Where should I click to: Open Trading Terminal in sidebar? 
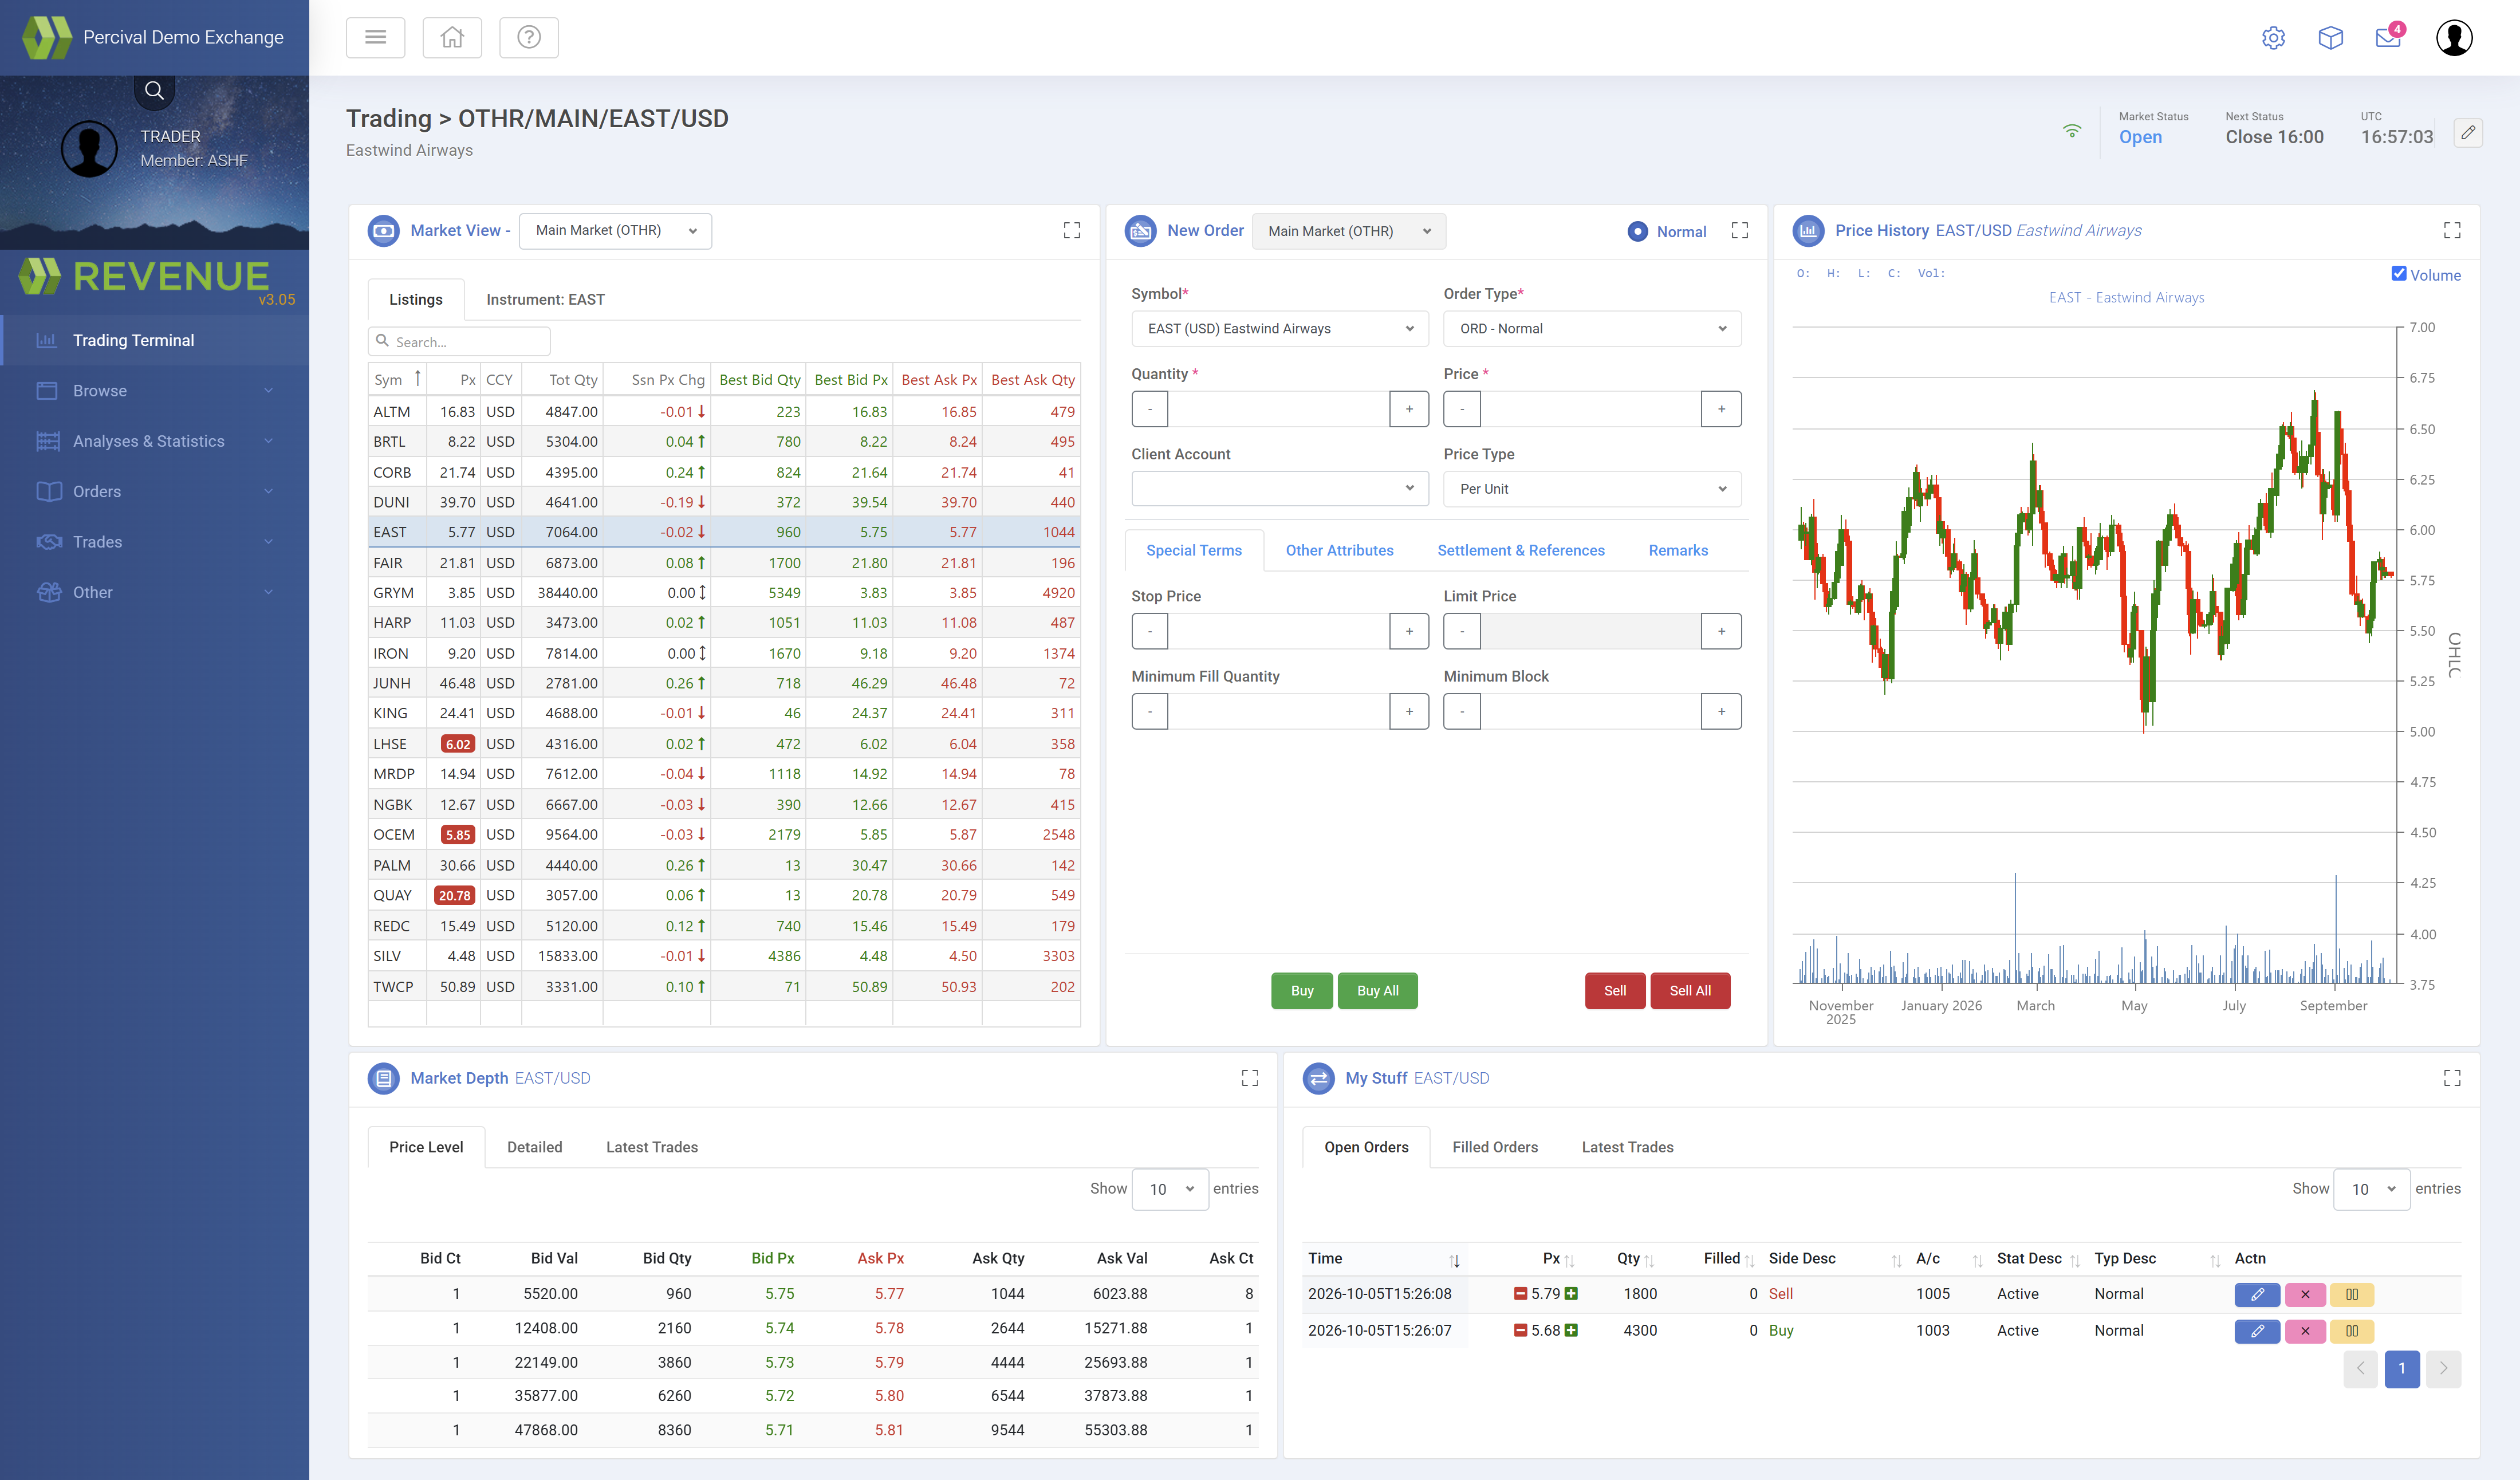pyautogui.click(x=155, y=340)
